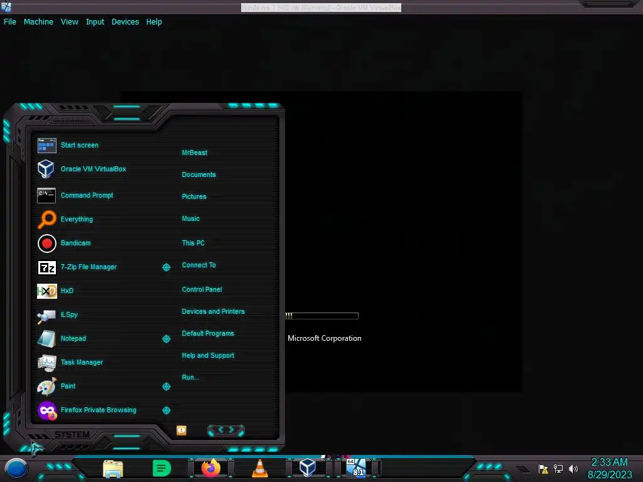Open the Music folder link
This screenshot has height=482, width=643.
point(191,219)
